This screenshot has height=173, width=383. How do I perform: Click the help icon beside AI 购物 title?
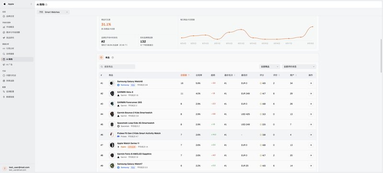pyautogui.click(x=46, y=5)
